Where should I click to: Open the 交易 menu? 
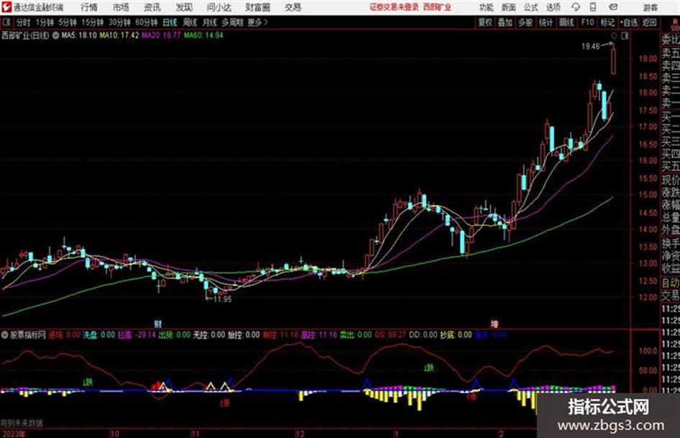[293, 7]
